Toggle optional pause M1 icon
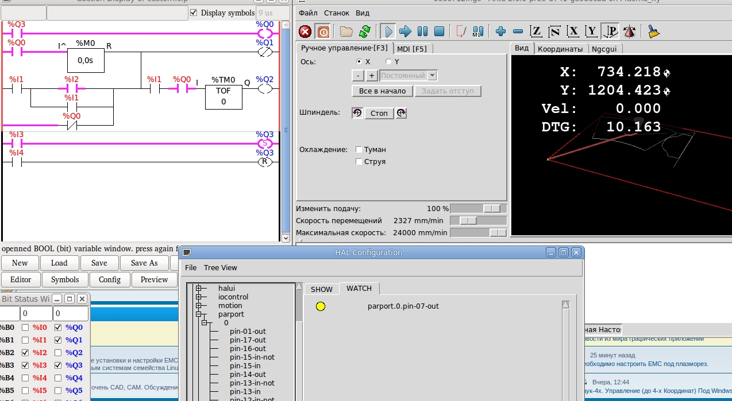732x401 pixels. point(477,32)
